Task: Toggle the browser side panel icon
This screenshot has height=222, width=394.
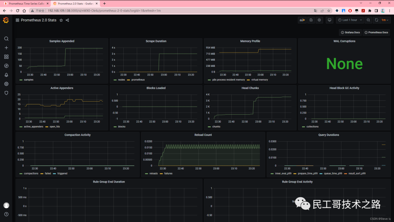Action: point(376,11)
